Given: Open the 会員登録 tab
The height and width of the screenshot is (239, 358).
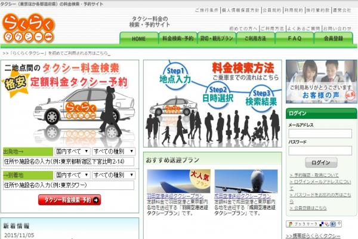Looking at the screenshot, I should point(334,38).
